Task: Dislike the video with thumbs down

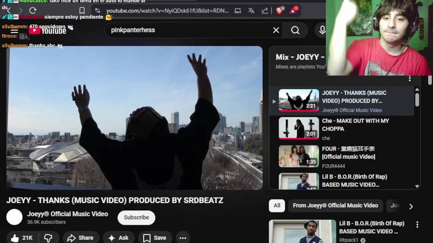Action: 48,238
